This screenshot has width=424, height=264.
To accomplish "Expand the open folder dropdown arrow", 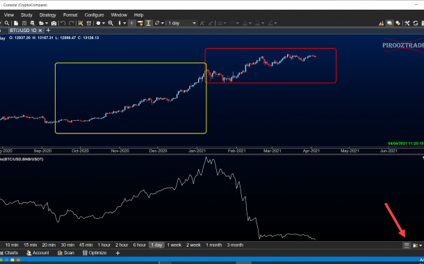I will click(x=47, y=23).
